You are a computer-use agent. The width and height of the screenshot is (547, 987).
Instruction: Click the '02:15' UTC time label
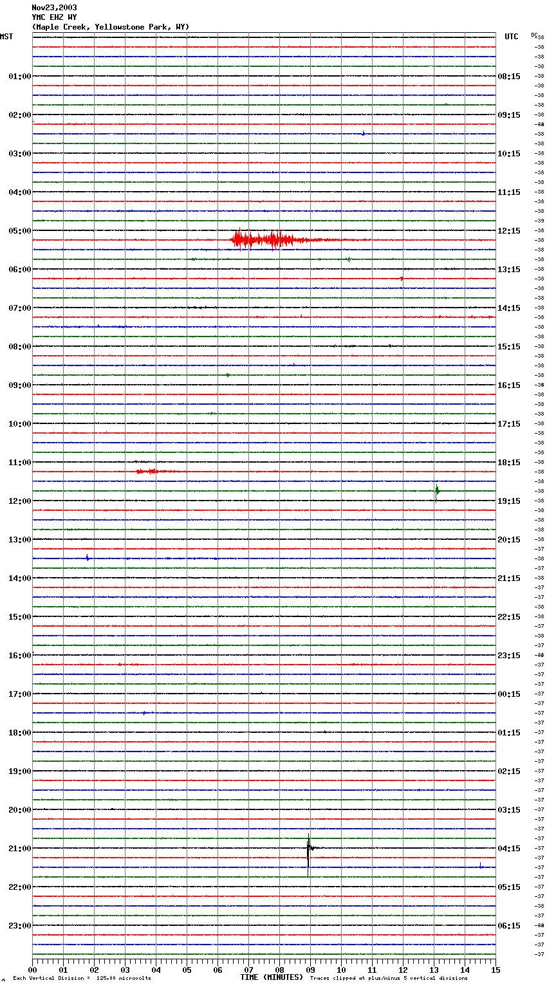pyautogui.click(x=509, y=771)
